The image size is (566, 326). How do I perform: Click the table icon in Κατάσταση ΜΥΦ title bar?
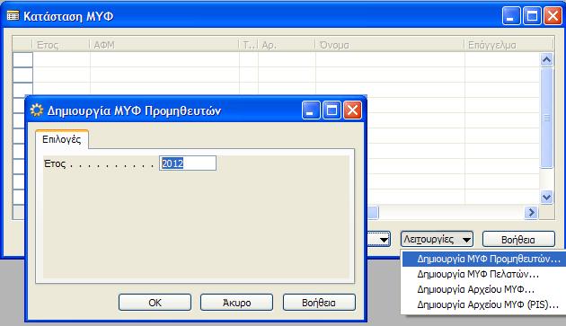[x=13, y=16]
